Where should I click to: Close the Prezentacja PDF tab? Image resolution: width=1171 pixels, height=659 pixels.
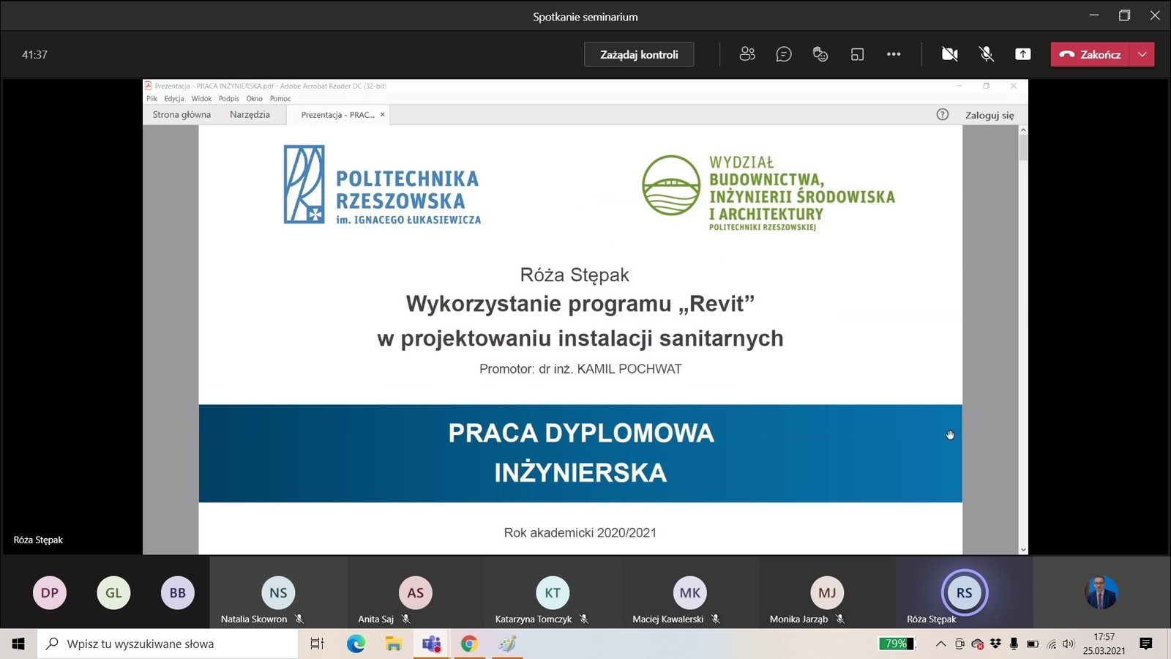[382, 115]
